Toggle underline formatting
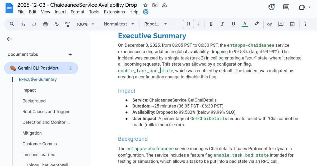Screen dimensions: 317x166 tap(233, 24)
